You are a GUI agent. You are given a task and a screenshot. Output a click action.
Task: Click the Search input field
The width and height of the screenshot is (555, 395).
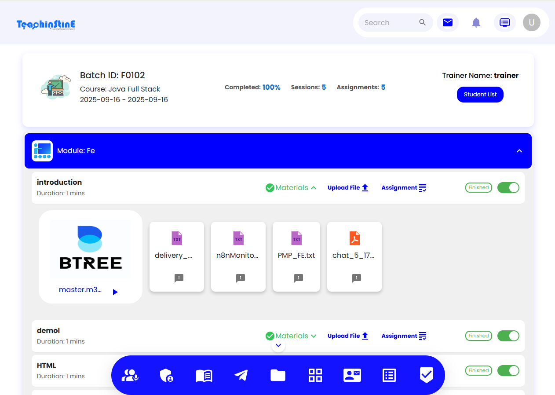tap(389, 23)
